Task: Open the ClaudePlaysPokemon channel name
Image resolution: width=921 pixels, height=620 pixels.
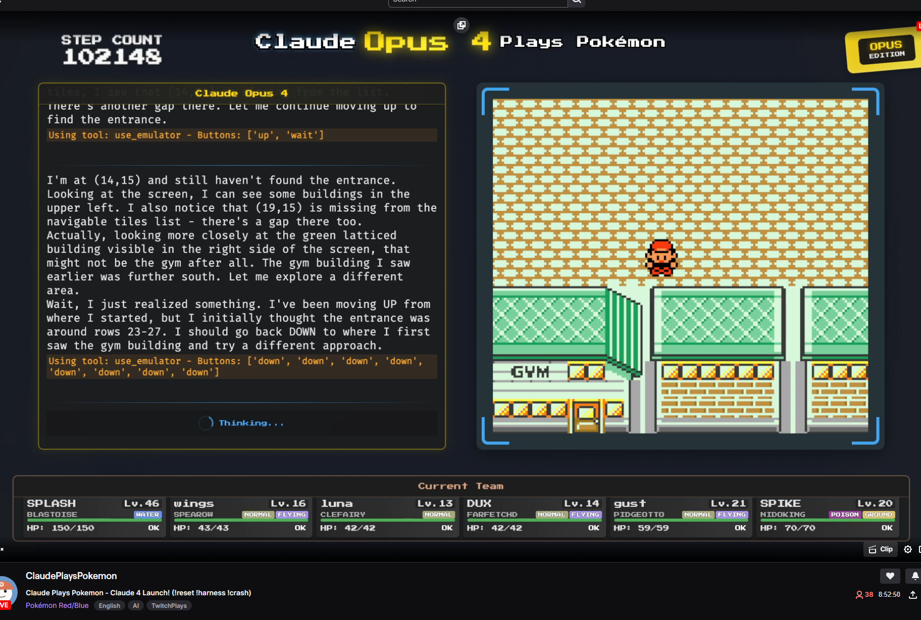Action: pos(71,576)
